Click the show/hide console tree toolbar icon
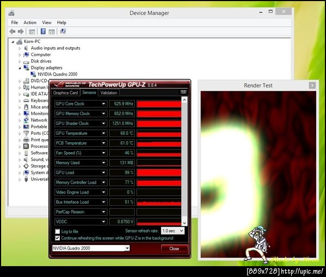Viewport: 326px width, 277px height. tap(32, 32)
